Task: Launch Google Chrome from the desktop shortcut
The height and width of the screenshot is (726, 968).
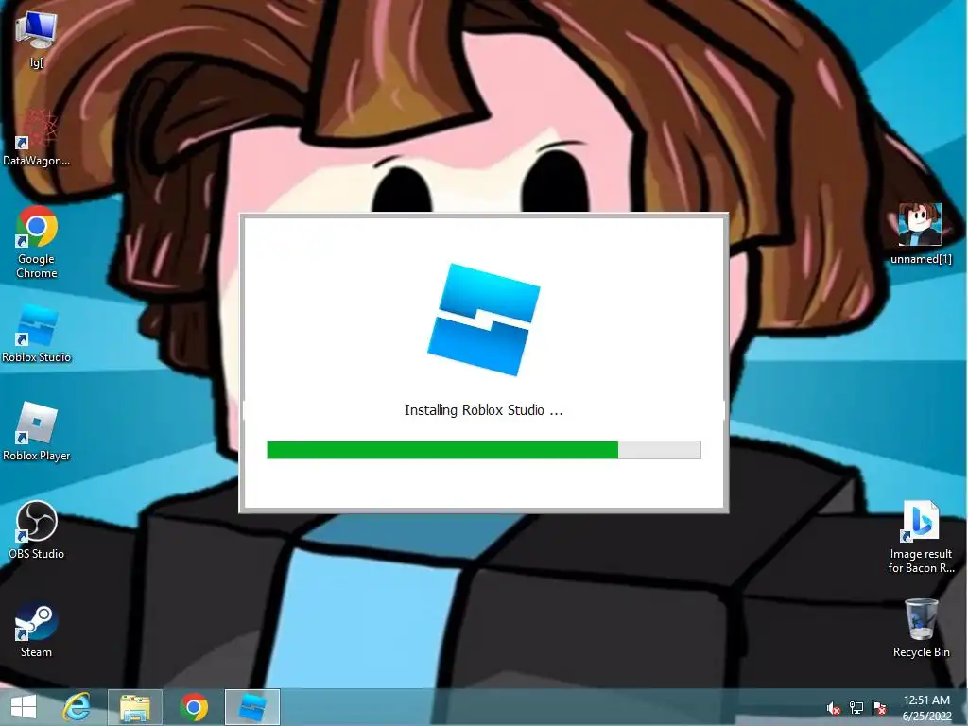Action: [37, 242]
